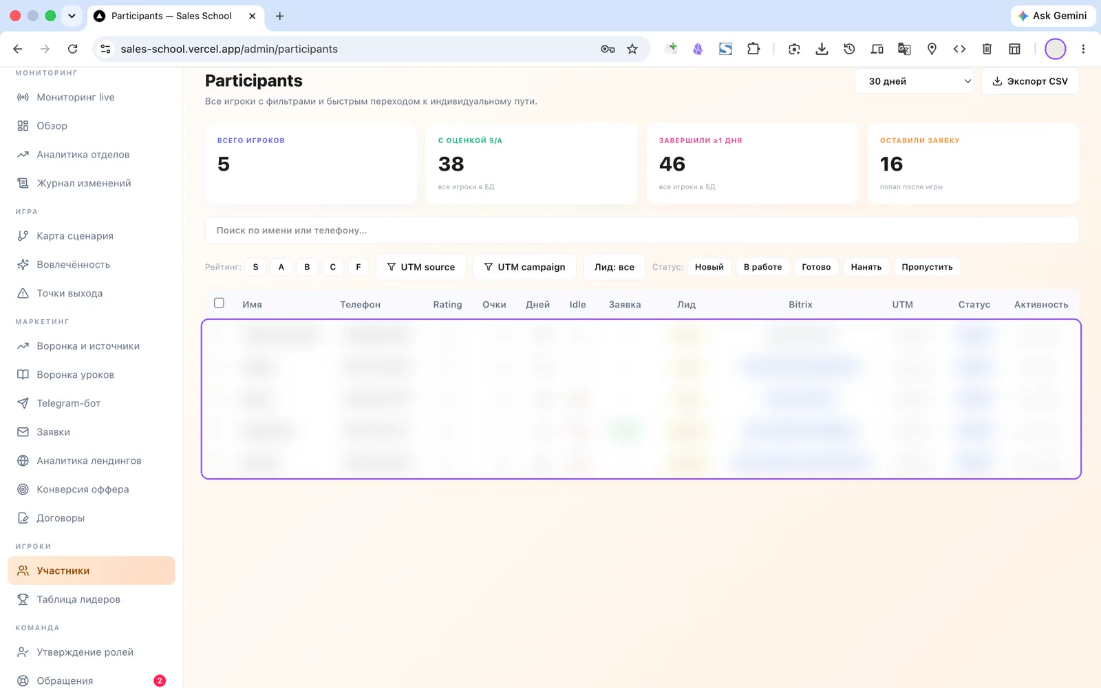Tick the select-all table checkbox
Screen dimensions: 1101x688
[x=220, y=303]
